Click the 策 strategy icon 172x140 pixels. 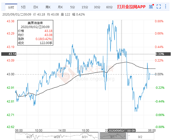151,7
